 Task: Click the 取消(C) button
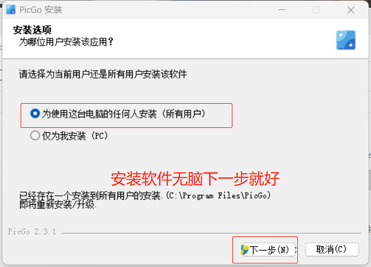(332, 249)
